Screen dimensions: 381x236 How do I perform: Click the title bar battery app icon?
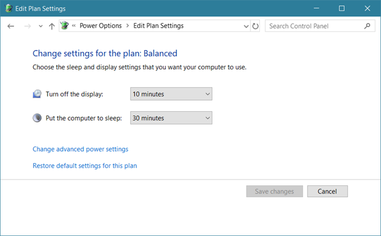tap(9, 8)
